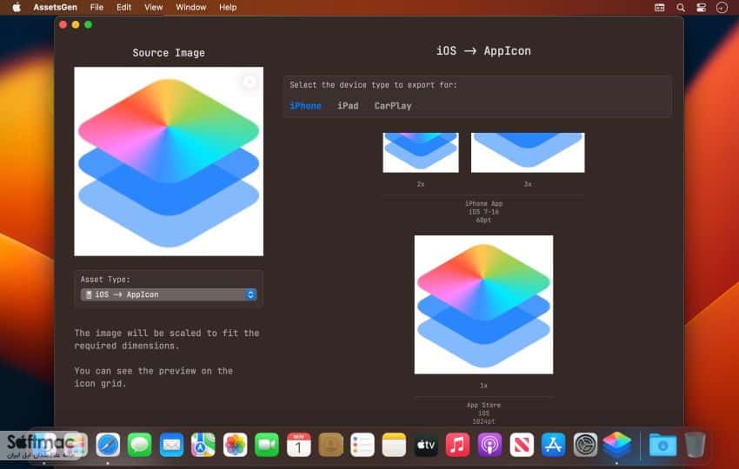
Task: Click the circular icon at menu bar end
Action: point(722,8)
